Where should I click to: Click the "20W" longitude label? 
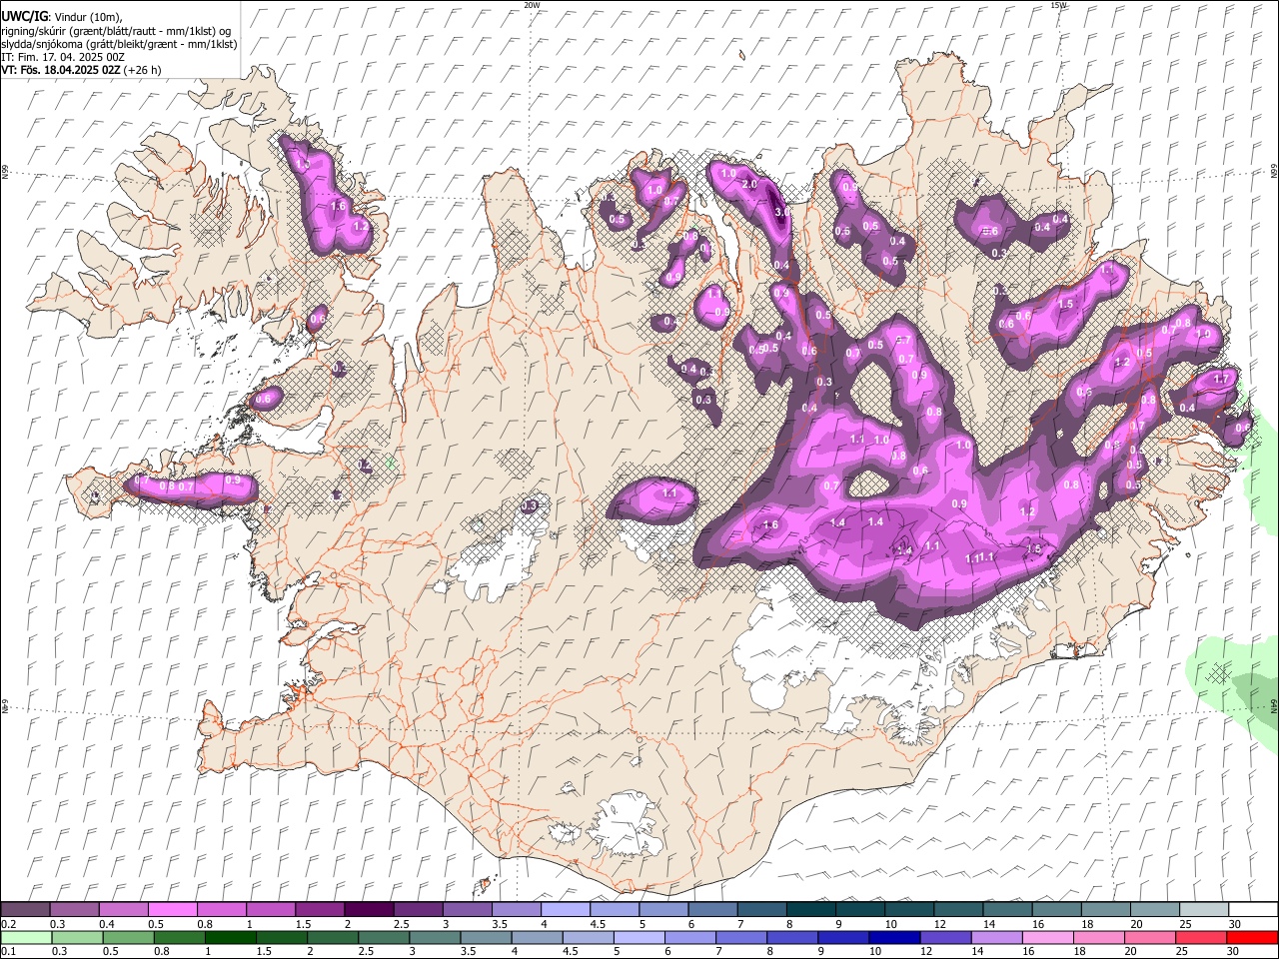pyautogui.click(x=532, y=5)
